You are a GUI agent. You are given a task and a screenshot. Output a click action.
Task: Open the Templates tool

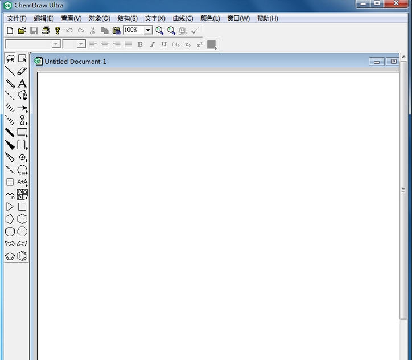22,195
